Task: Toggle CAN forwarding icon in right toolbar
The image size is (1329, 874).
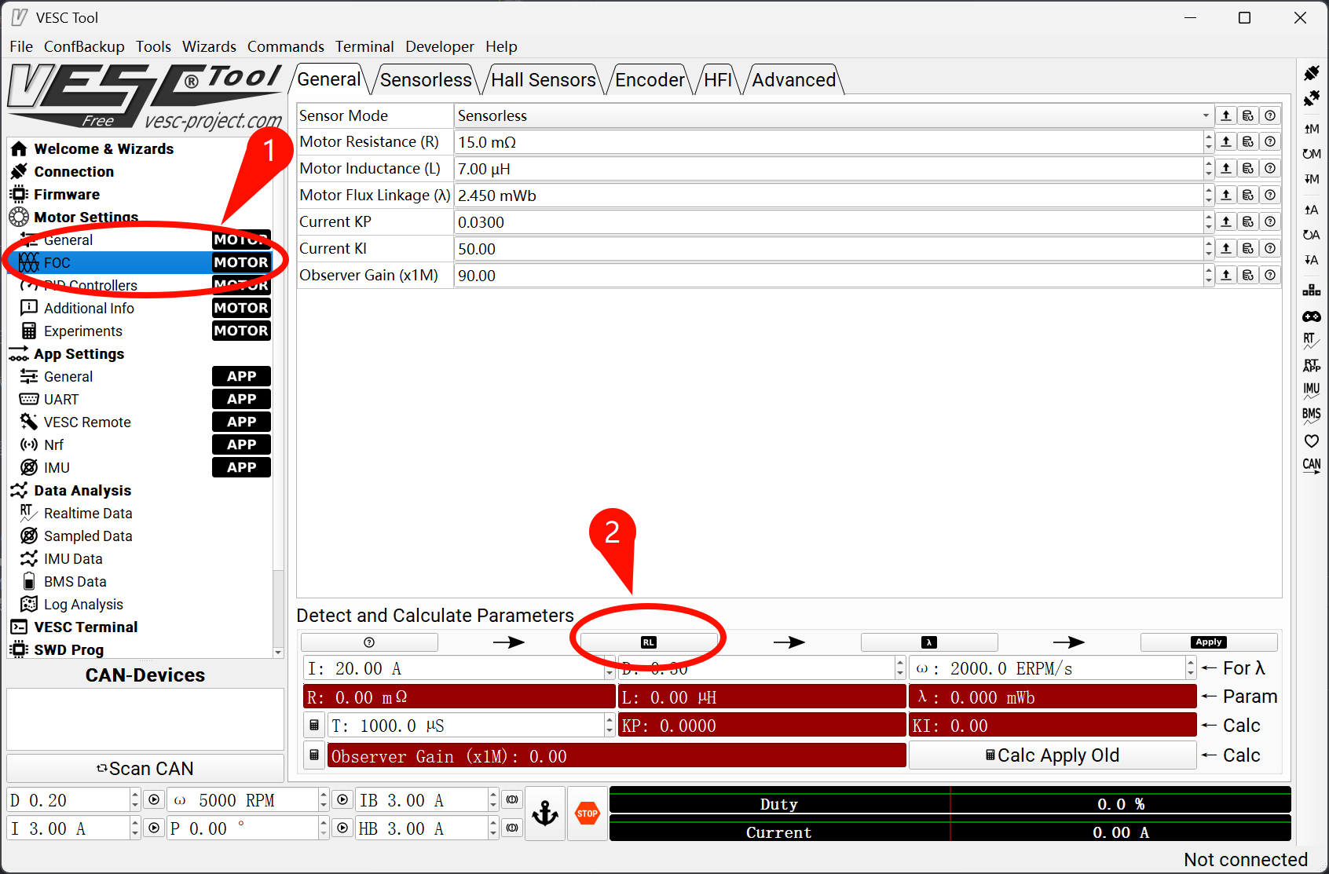Action: (1311, 466)
